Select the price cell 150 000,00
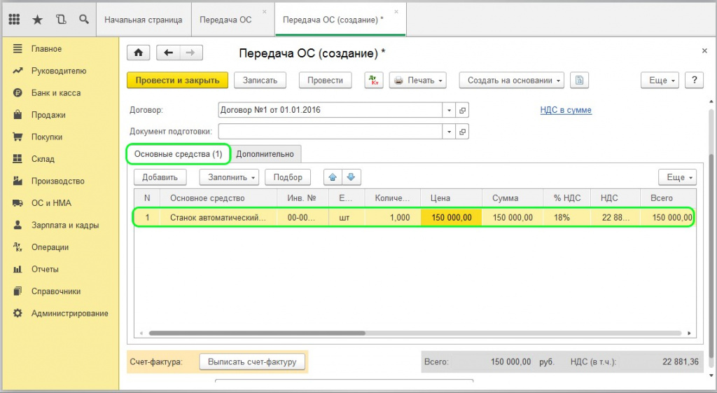The image size is (717, 393). pos(451,217)
